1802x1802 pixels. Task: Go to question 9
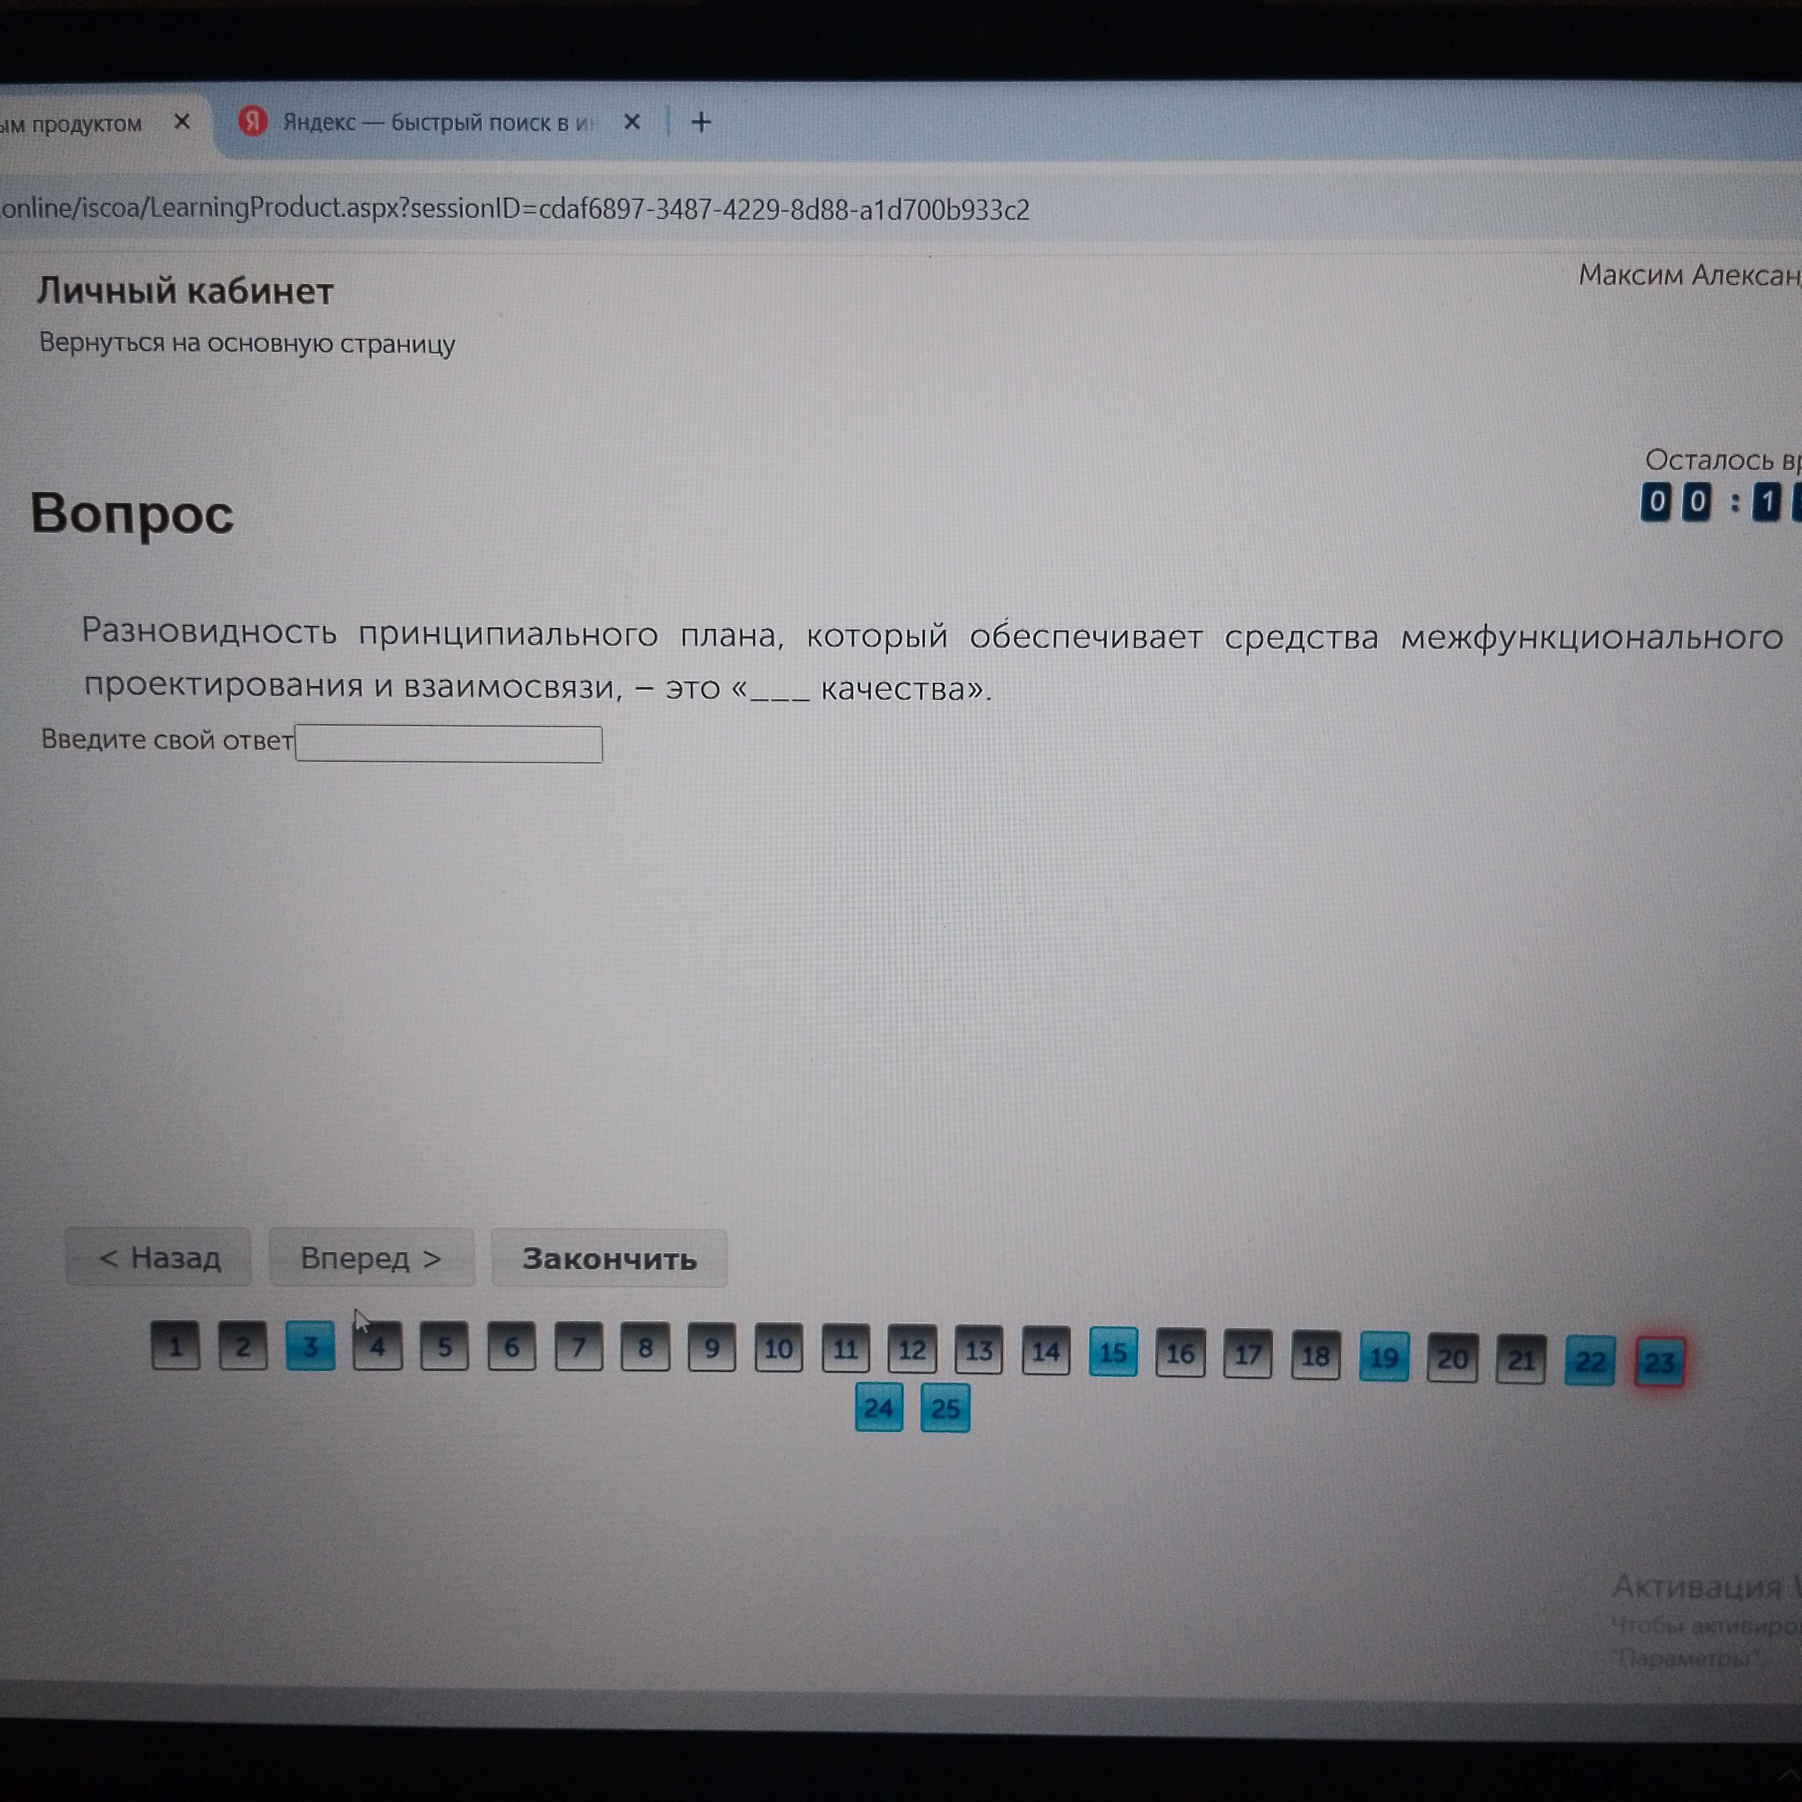(712, 1348)
